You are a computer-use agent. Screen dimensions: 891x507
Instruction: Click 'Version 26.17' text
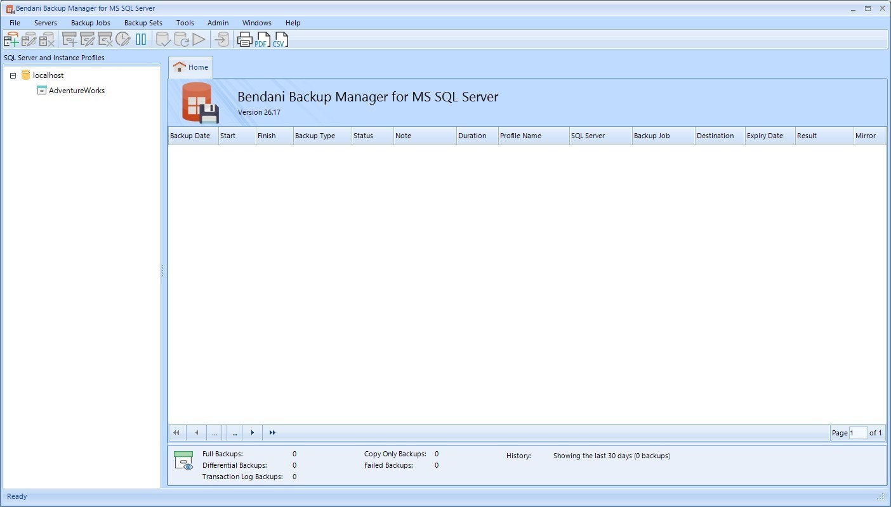(259, 112)
